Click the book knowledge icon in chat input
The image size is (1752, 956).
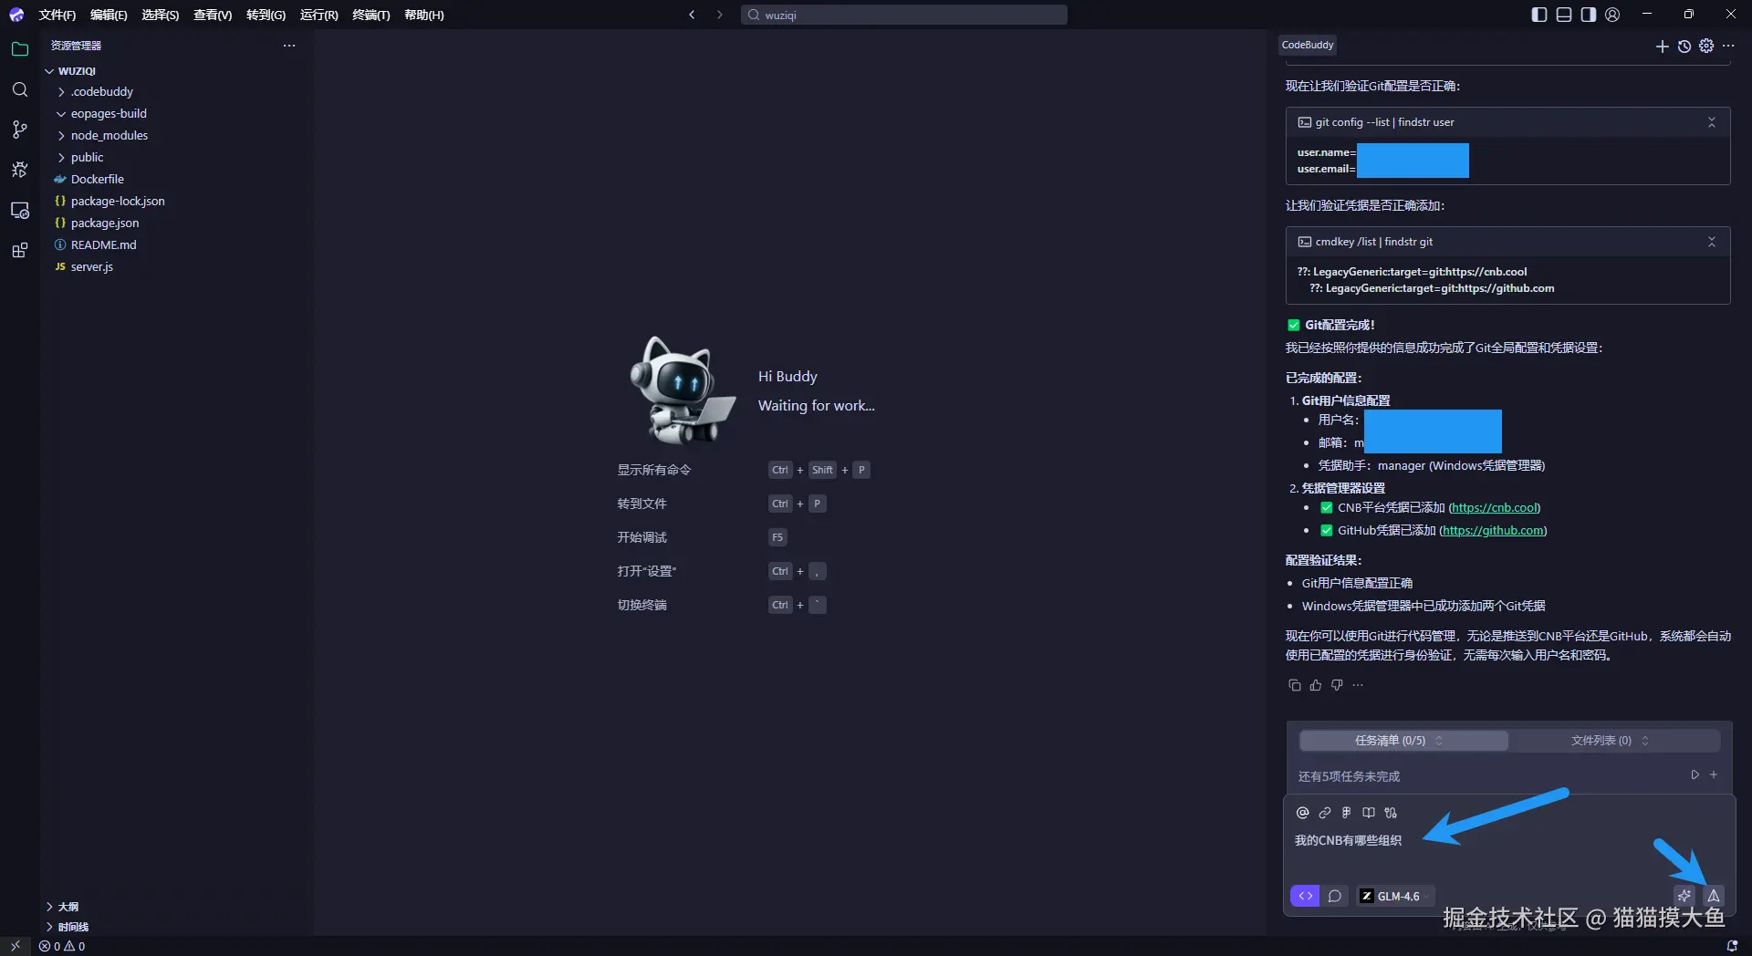(x=1369, y=813)
